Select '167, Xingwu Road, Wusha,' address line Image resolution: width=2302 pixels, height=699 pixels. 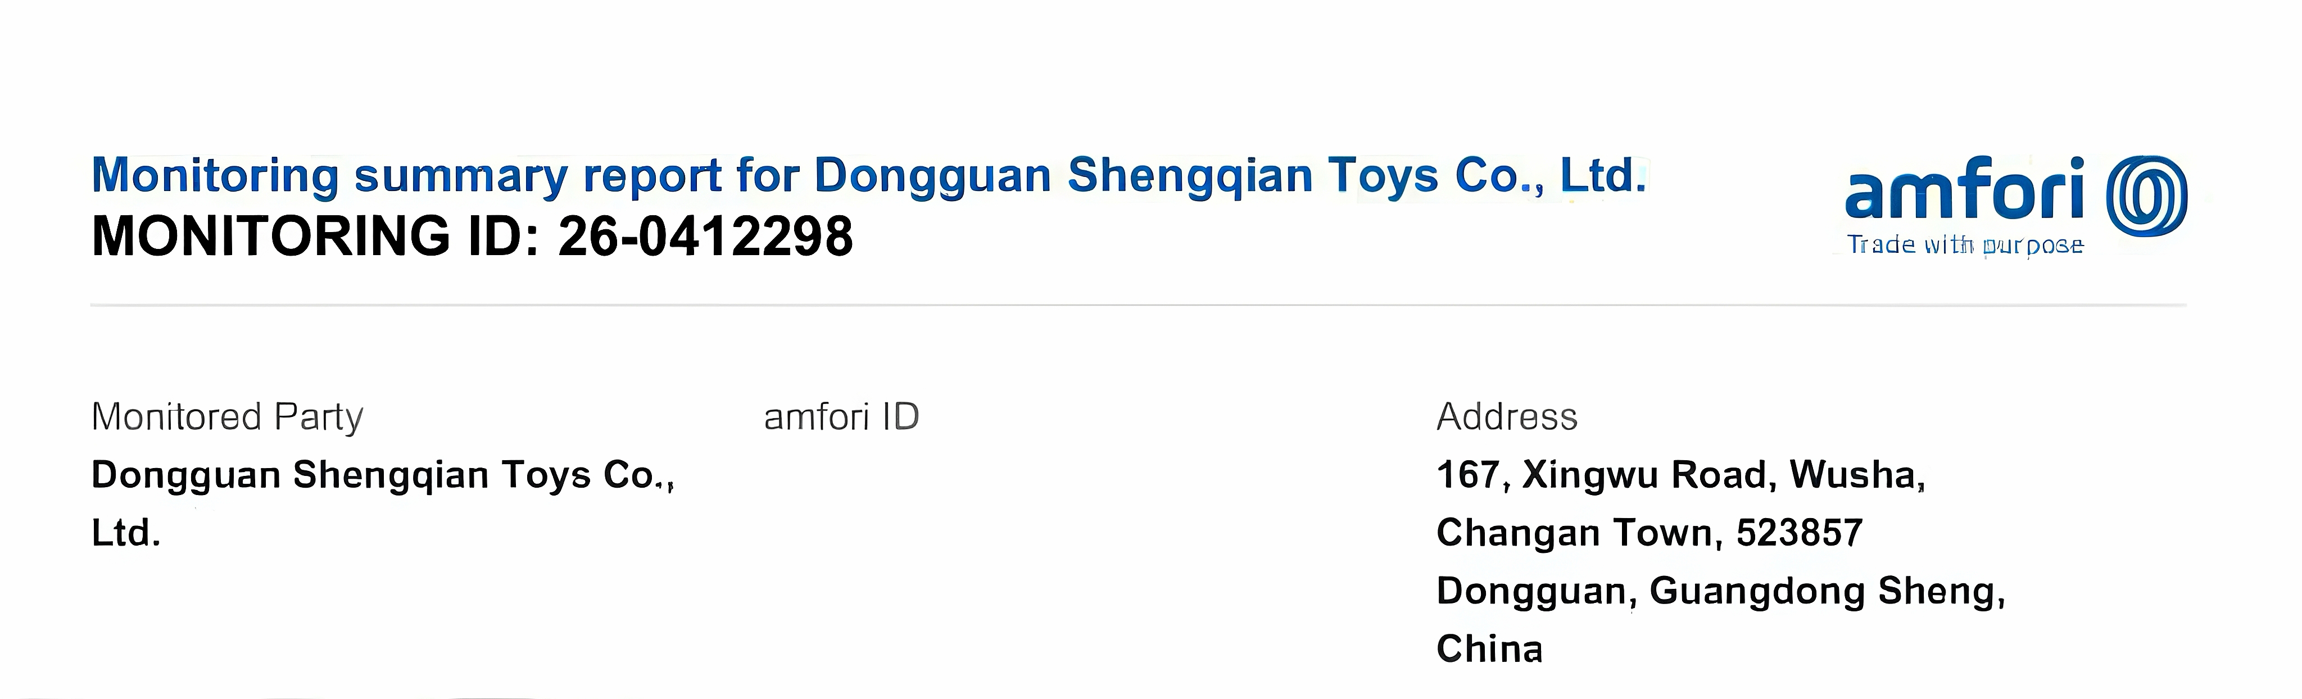pyautogui.click(x=1681, y=475)
